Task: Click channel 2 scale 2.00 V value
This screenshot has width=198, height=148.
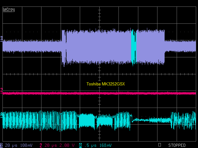Action: (x=67, y=145)
